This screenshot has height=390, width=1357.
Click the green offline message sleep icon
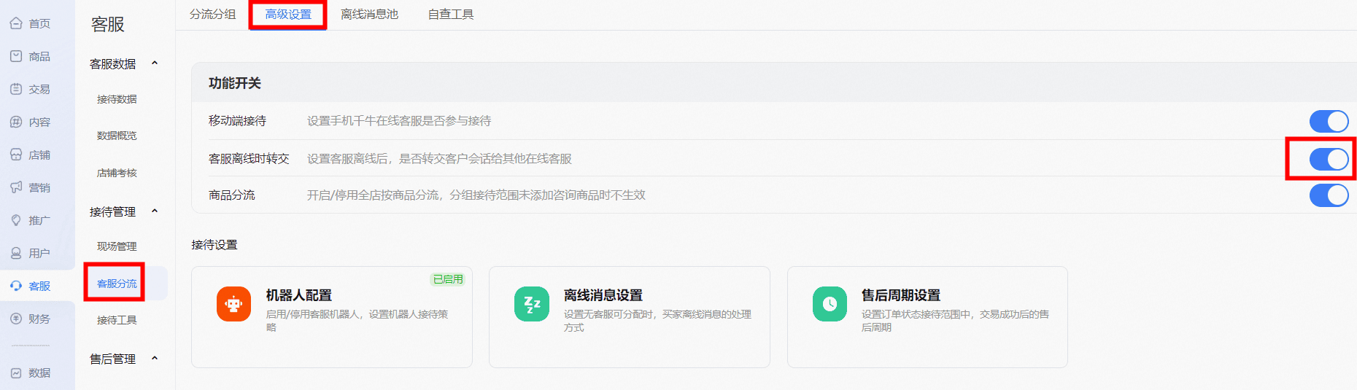pyautogui.click(x=532, y=304)
